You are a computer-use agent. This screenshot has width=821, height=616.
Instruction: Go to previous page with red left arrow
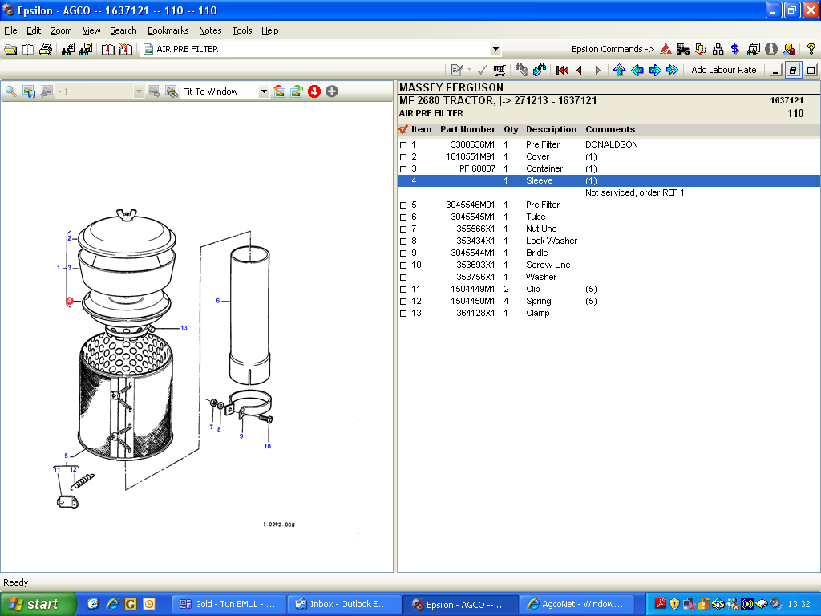580,71
